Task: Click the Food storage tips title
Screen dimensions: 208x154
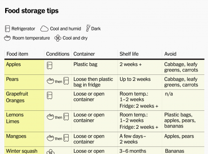Action: click(x=32, y=11)
